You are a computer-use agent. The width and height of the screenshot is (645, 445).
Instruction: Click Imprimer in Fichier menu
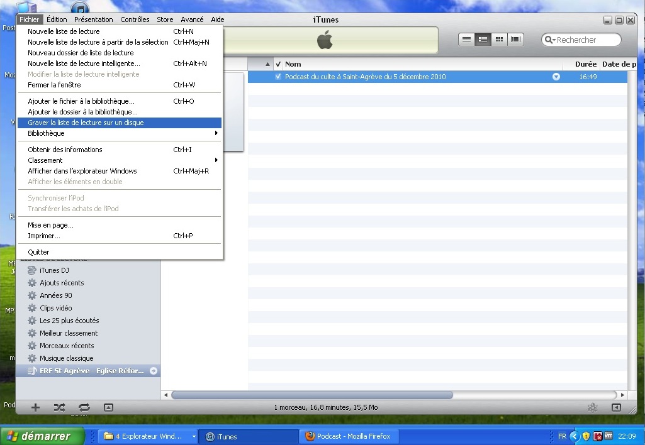tap(120, 236)
